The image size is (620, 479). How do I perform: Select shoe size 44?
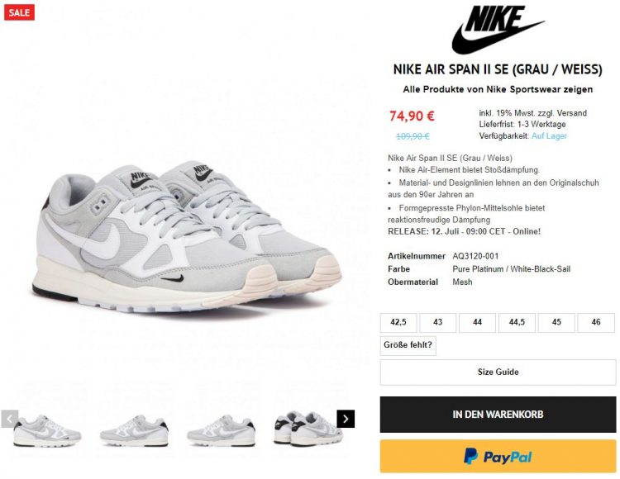pos(477,322)
